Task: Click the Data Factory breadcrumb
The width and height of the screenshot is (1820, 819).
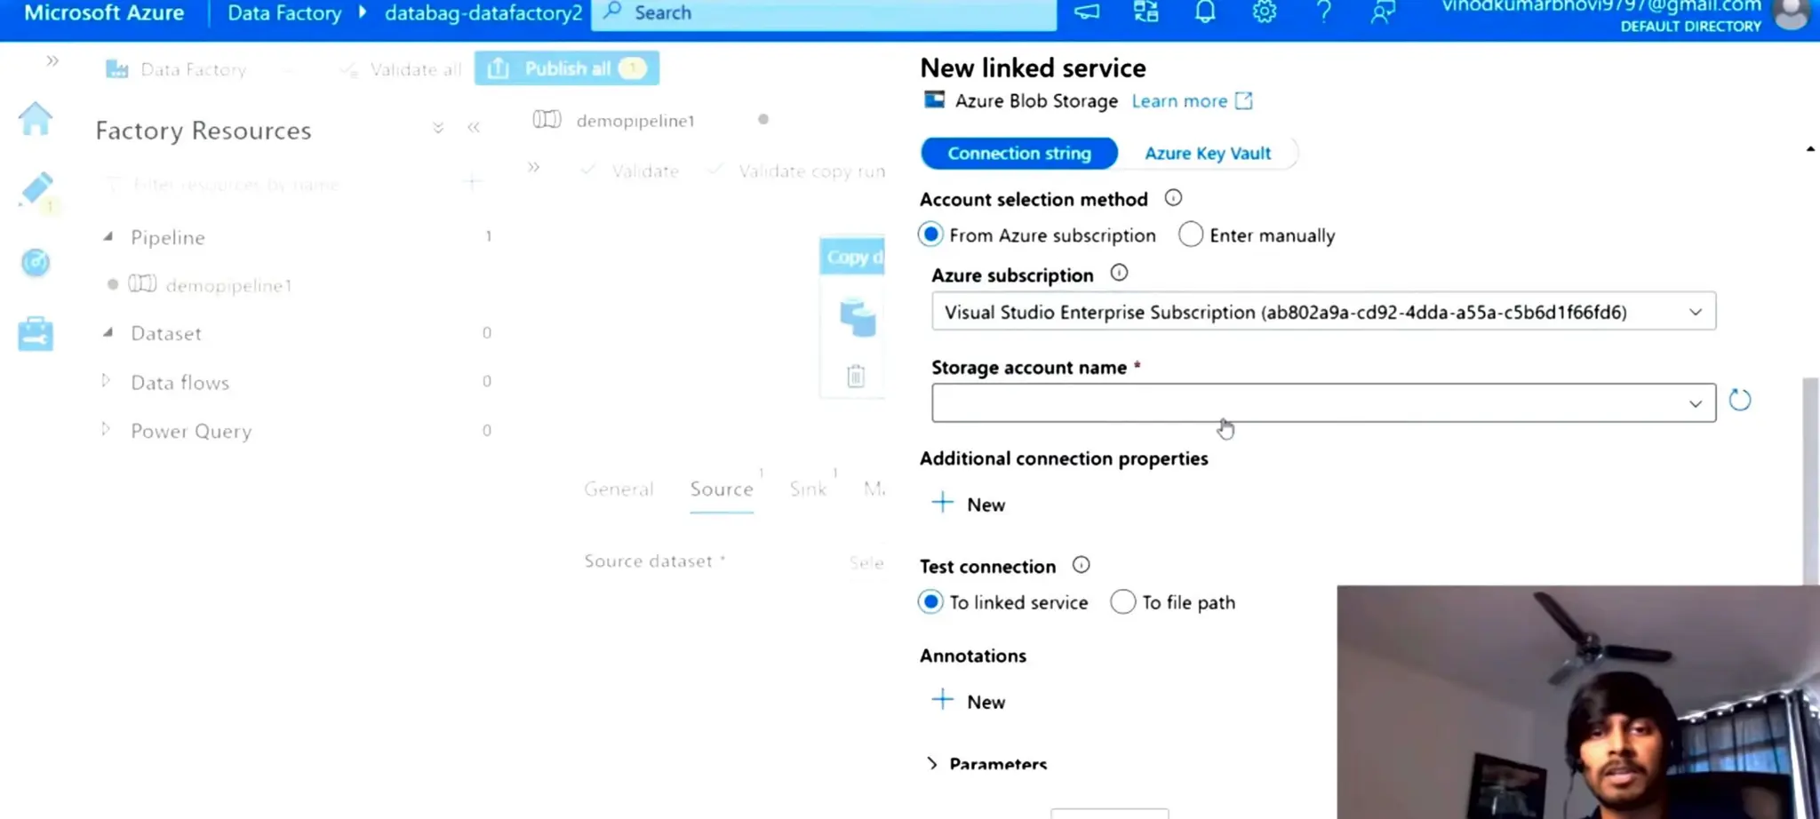Action: point(284,13)
